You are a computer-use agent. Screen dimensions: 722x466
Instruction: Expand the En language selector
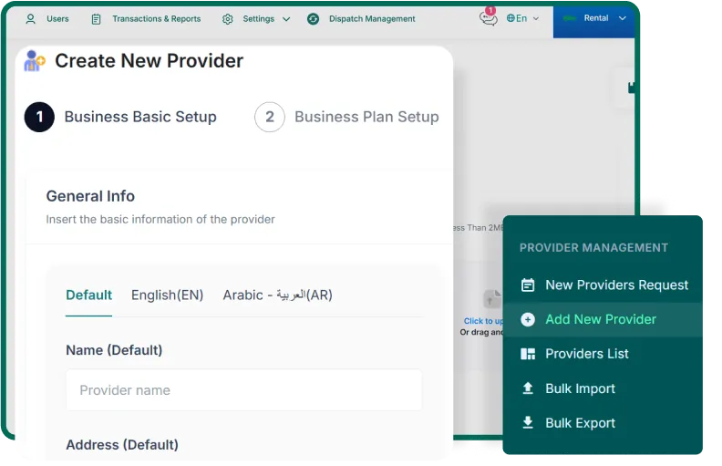pos(522,18)
